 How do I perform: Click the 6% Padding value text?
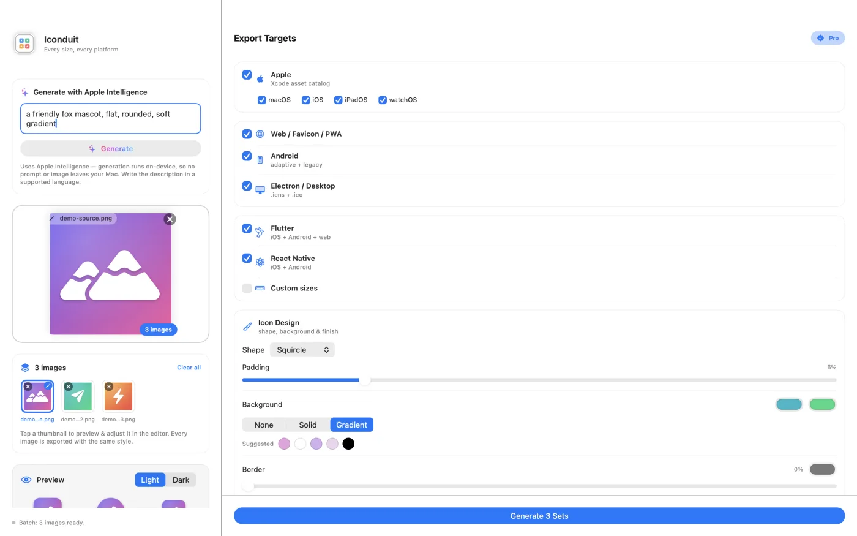point(831,368)
